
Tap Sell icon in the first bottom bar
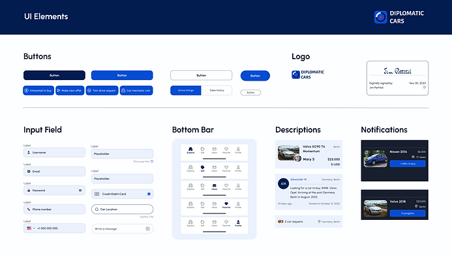click(202, 149)
